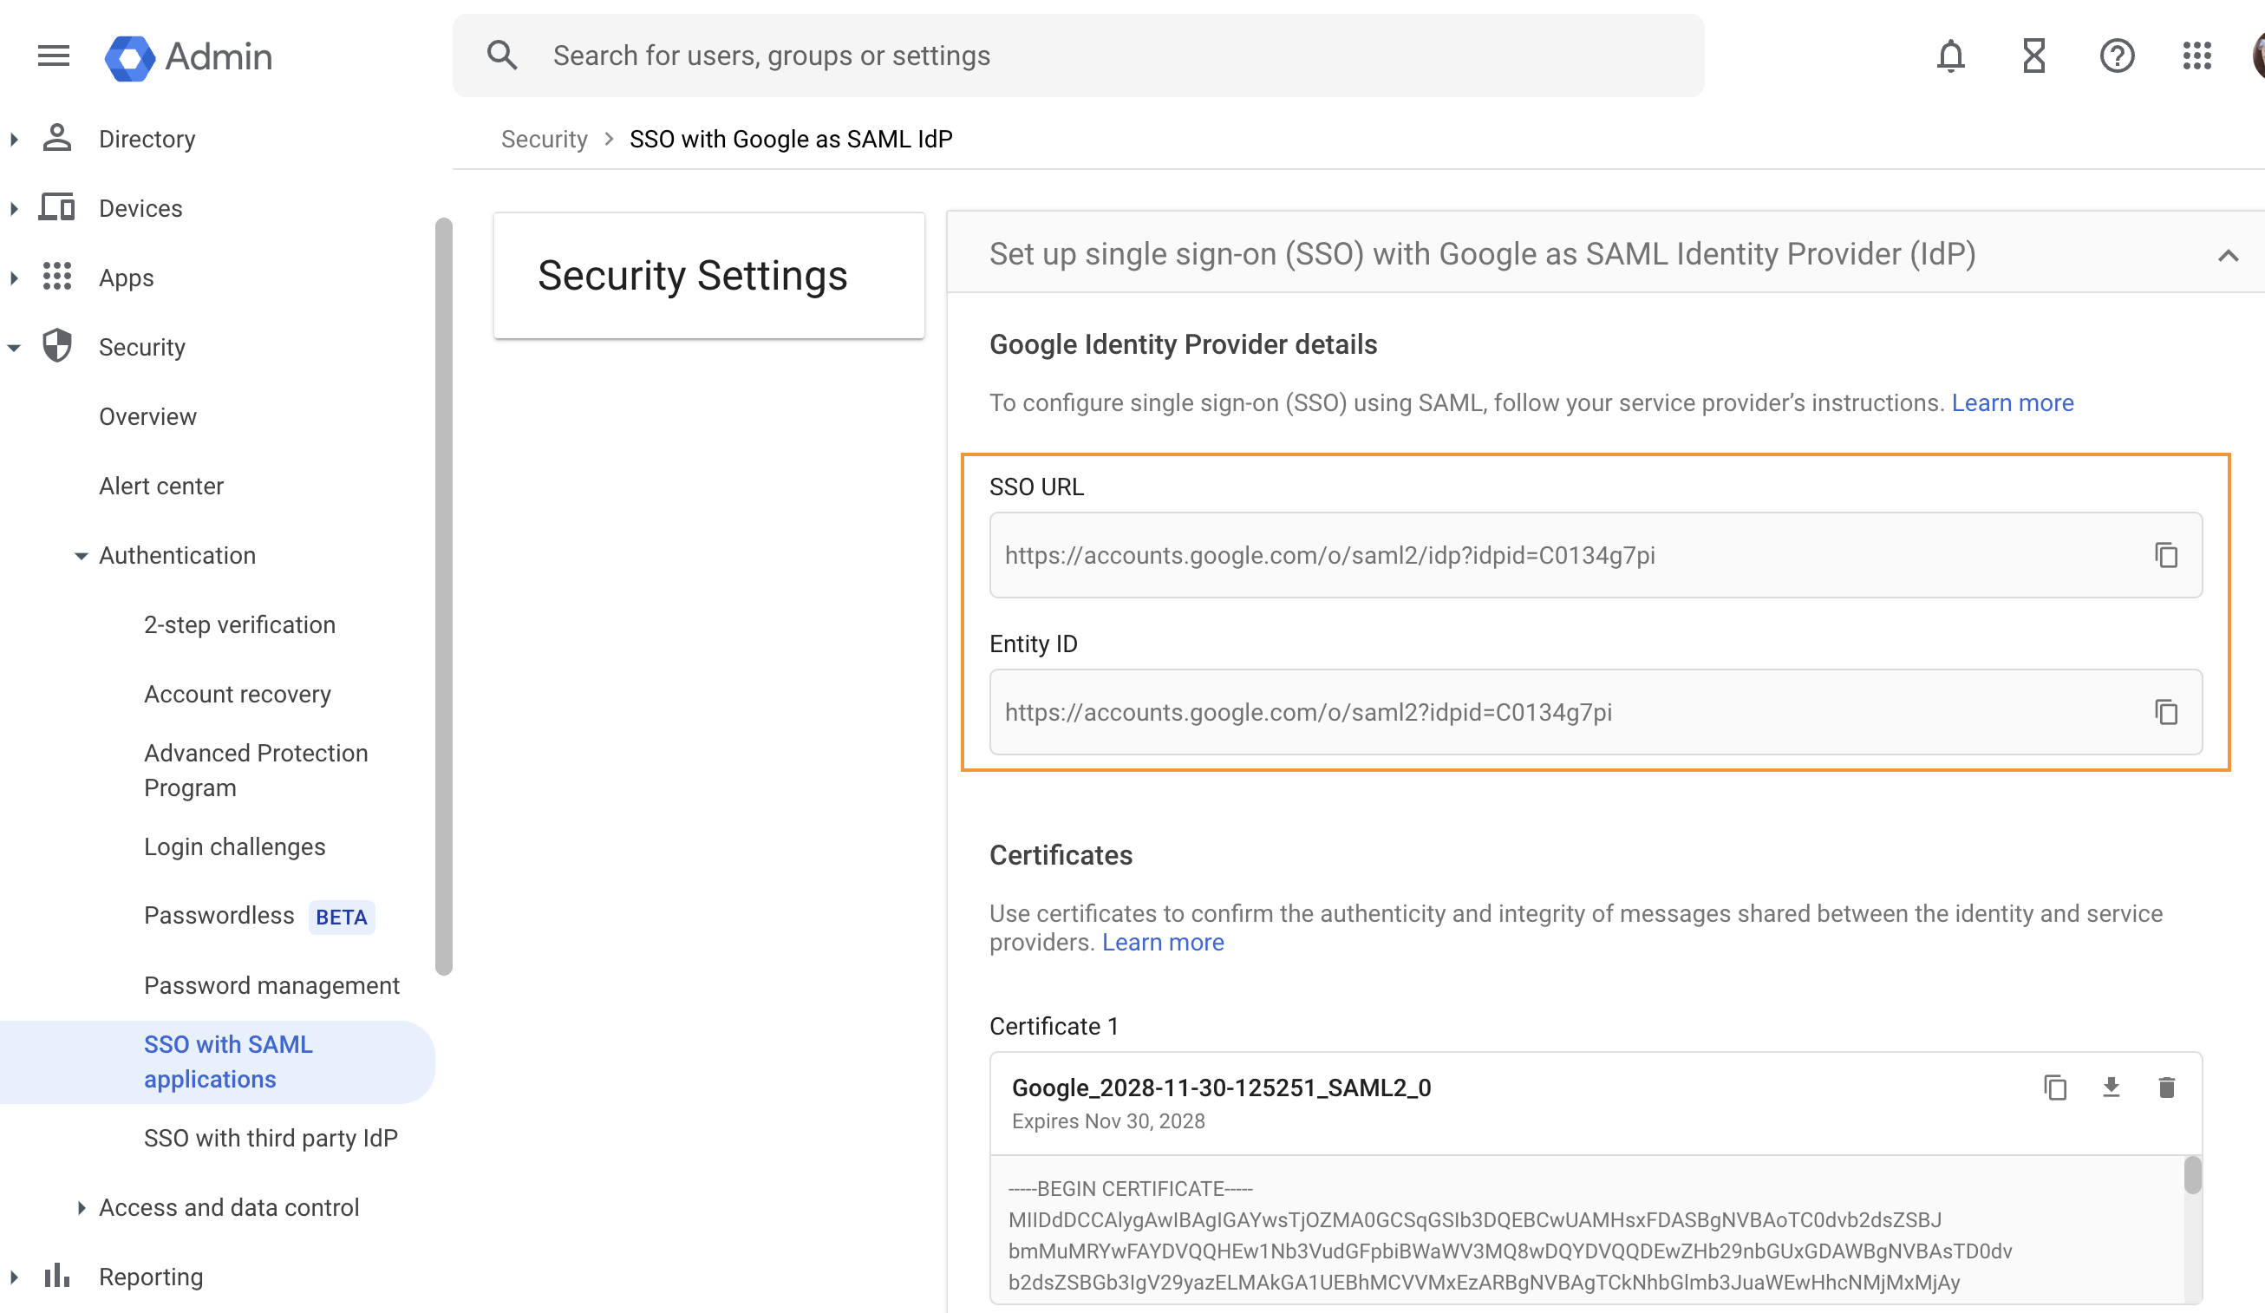Expand Access and data control arrow
This screenshot has width=2265, height=1313.
[x=81, y=1208]
